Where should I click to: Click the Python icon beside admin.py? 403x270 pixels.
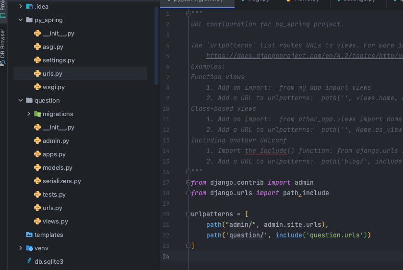click(37, 141)
